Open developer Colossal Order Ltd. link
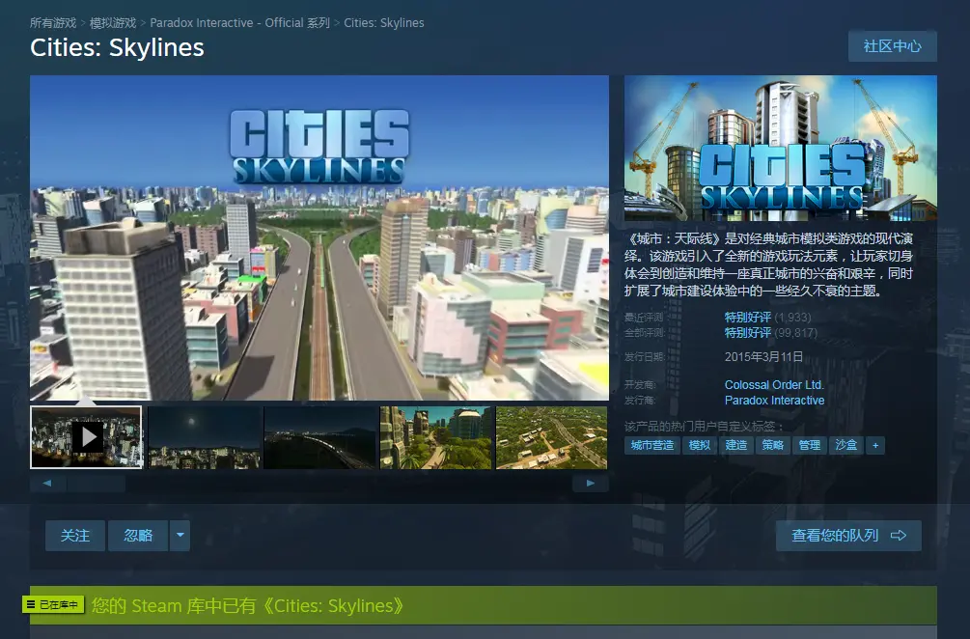Viewport: 970px width, 639px height. (x=774, y=385)
